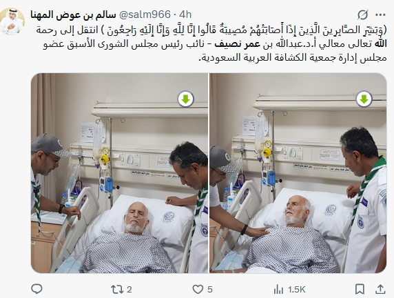This screenshot has height=298, width=394.
Task: Open the author's display name سالم بن عوض المهنا
Action: coord(73,14)
